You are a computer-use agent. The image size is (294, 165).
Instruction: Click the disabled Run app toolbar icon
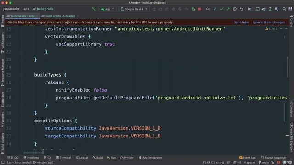pos(154,9)
